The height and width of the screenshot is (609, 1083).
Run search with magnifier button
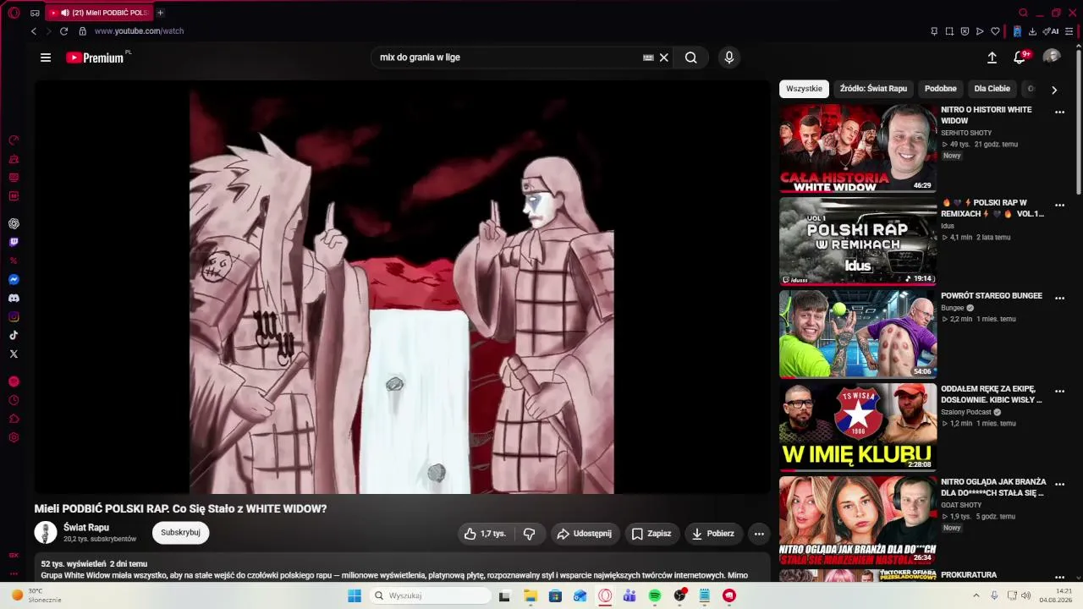[691, 58]
